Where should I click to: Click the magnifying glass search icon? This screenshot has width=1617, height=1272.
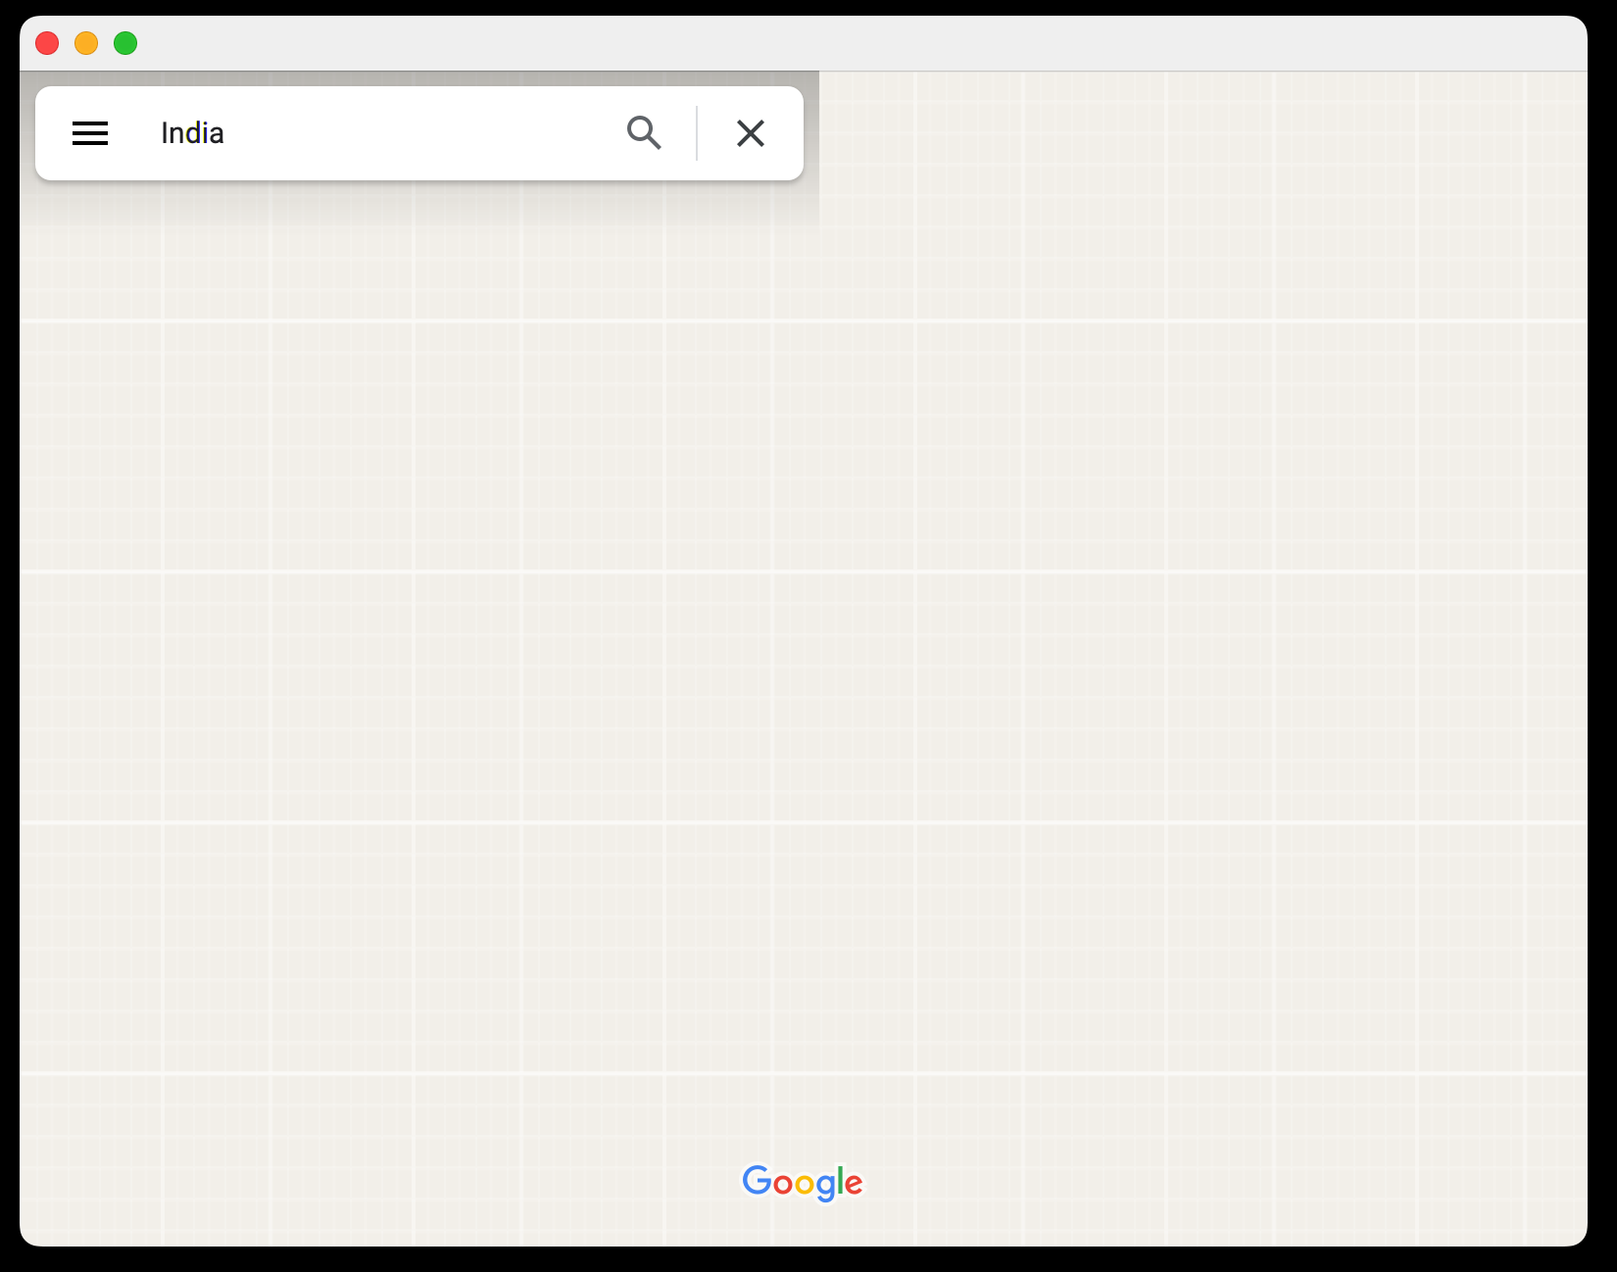click(x=644, y=132)
